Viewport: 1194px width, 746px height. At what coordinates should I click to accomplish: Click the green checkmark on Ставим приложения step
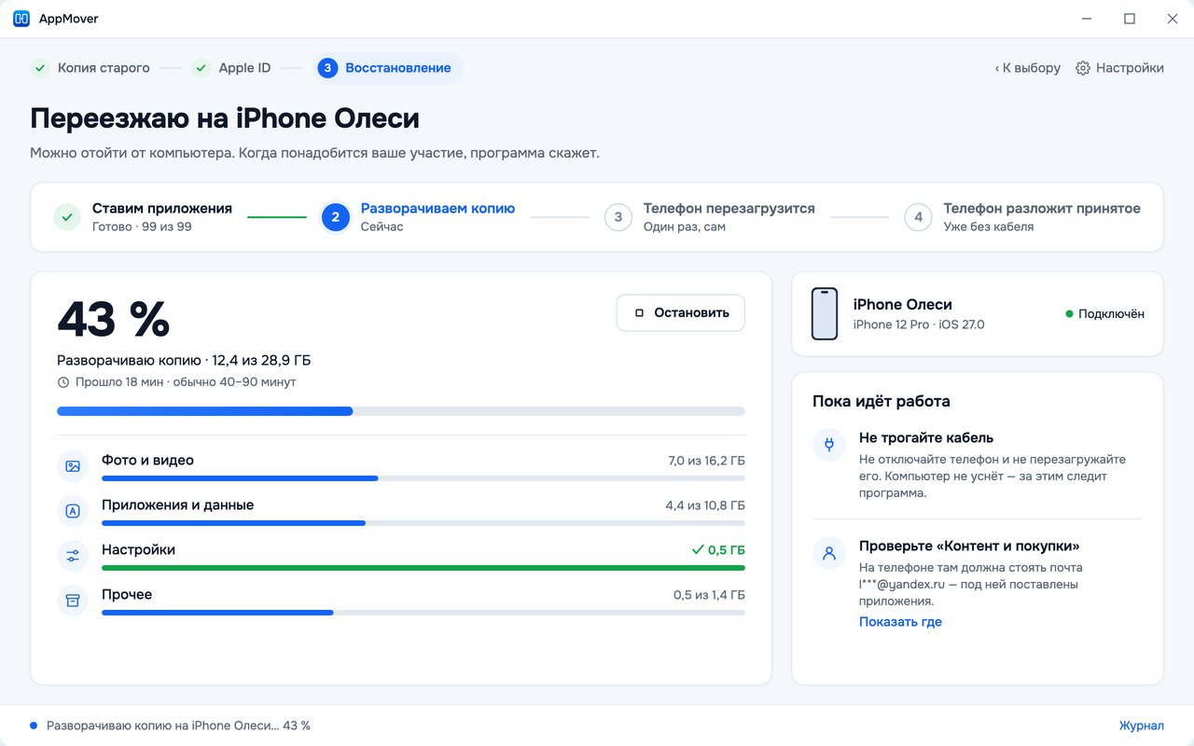coord(66,217)
